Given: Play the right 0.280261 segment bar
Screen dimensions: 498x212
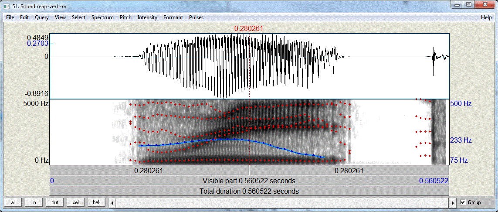Looking at the screenshot, I should 349,171.
